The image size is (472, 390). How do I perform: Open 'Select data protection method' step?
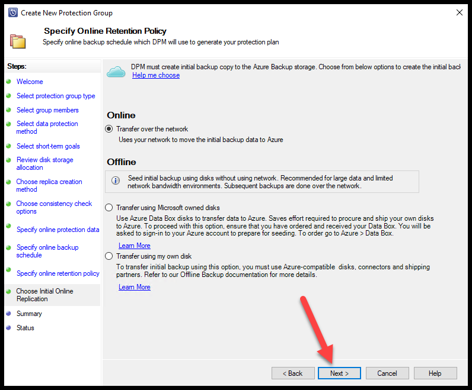pyautogui.click(x=47, y=127)
